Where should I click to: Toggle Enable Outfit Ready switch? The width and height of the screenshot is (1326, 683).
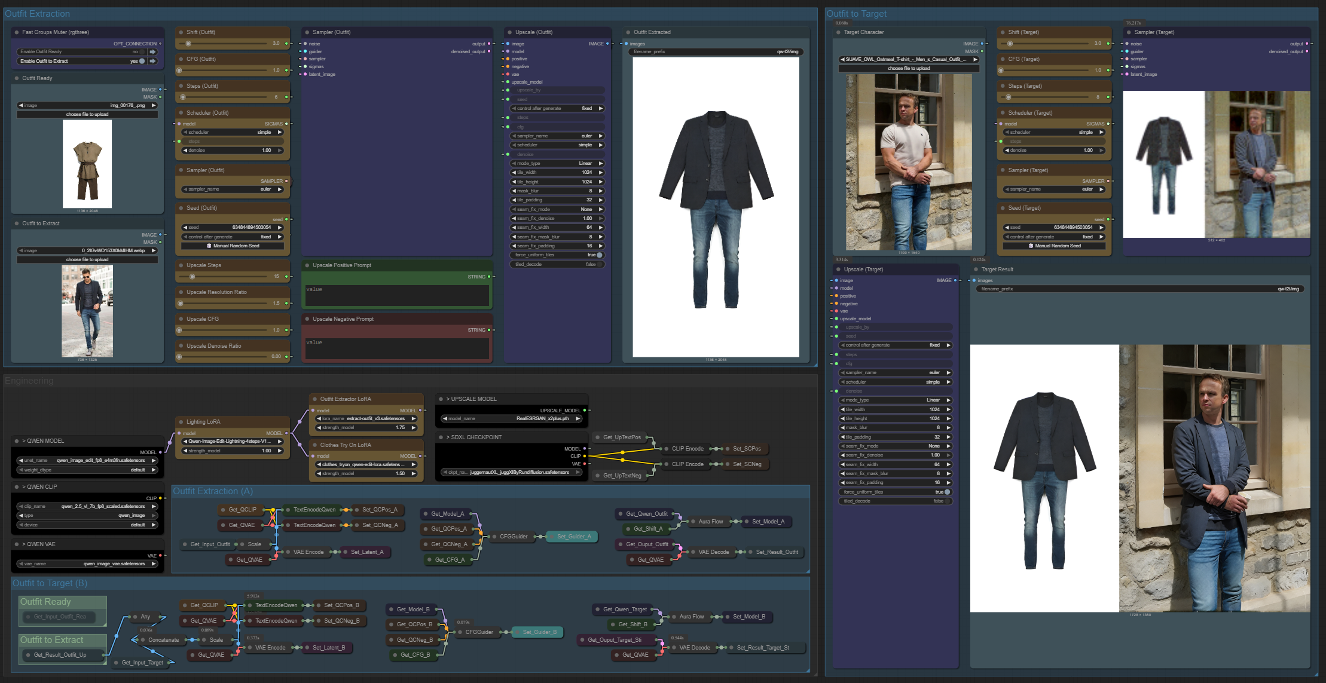click(x=142, y=52)
